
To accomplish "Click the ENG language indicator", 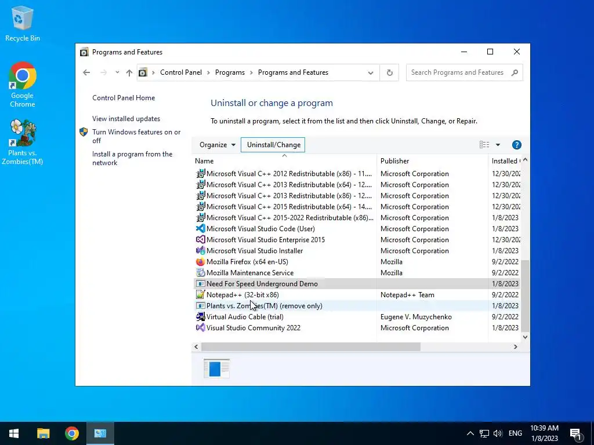I will (515, 433).
